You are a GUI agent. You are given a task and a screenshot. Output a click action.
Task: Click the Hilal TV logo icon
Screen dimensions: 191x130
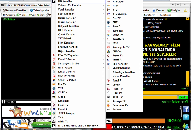click(108, 93)
